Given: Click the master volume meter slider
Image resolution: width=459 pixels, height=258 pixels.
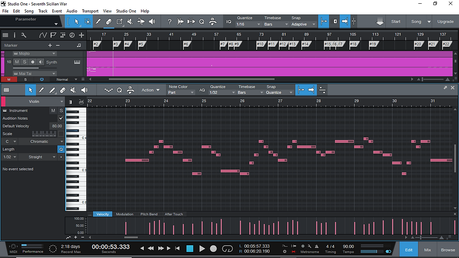Looking at the screenshot, I should tap(372, 251).
